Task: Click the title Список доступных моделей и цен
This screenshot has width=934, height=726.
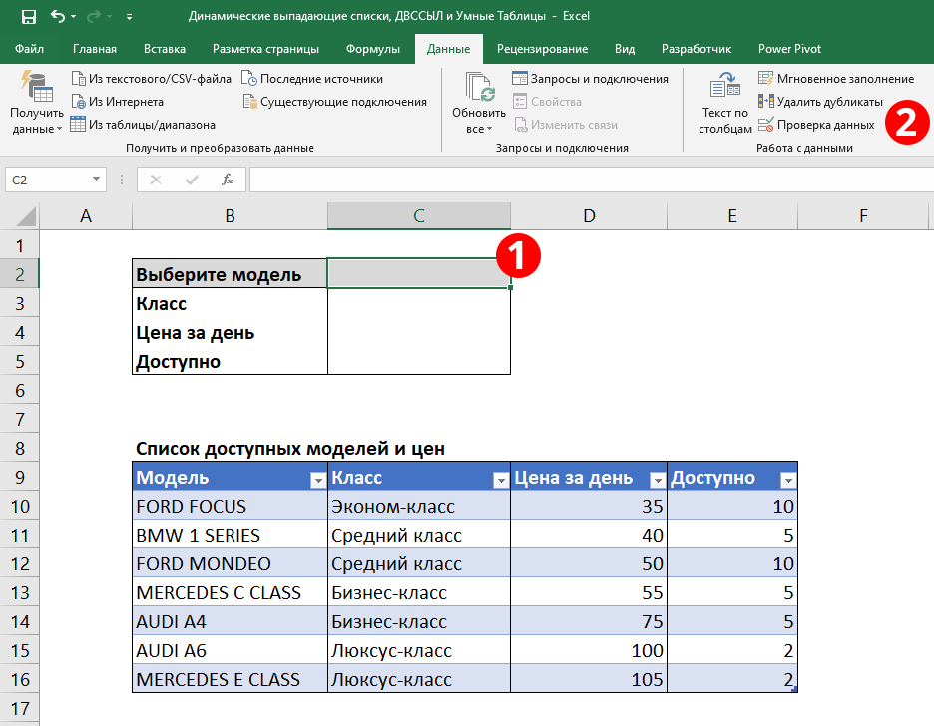Action: click(290, 448)
